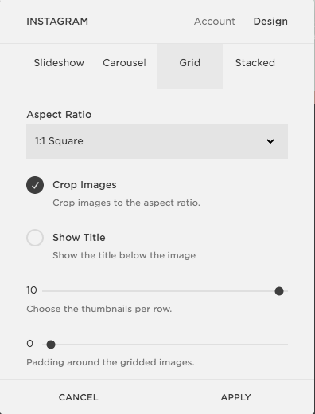Click the CANCEL button
315x414 pixels.
79,397
